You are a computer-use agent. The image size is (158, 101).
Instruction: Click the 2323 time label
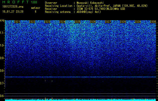pyautogui.click(x=47, y=22)
